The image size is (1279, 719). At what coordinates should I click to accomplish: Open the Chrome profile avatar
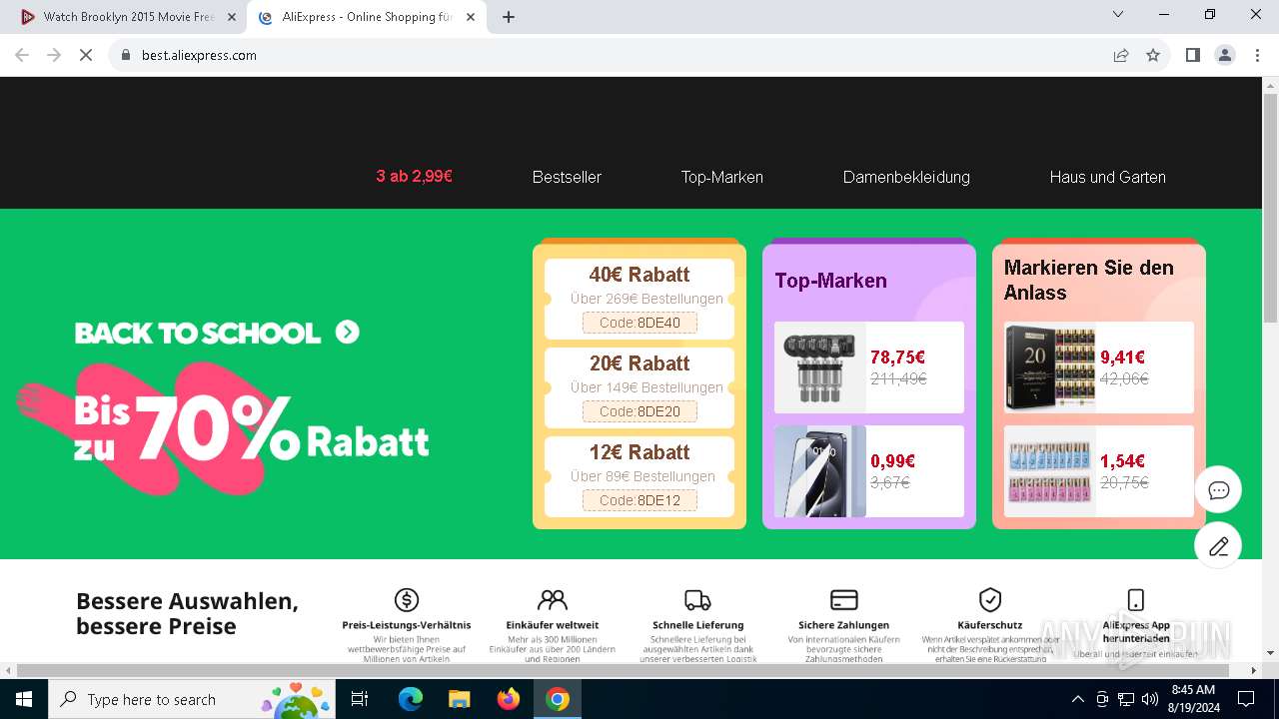pyautogui.click(x=1225, y=55)
